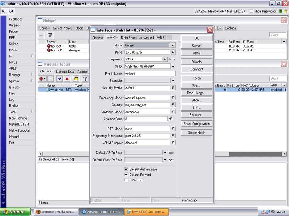Click the yellow comment icon in Wireless Tables
Screen dimensions: 289x216
tap(76, 79)
